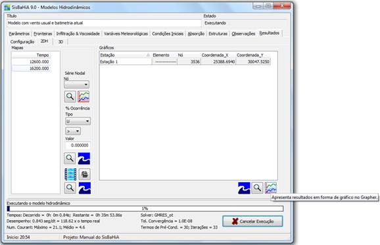Click the Solver: GMRES_ot text
Image resolution: width=380 pixels, height=245 pixels.
[x=156, y=215]
